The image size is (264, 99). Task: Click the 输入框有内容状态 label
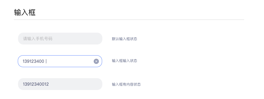tap(126, 84)
